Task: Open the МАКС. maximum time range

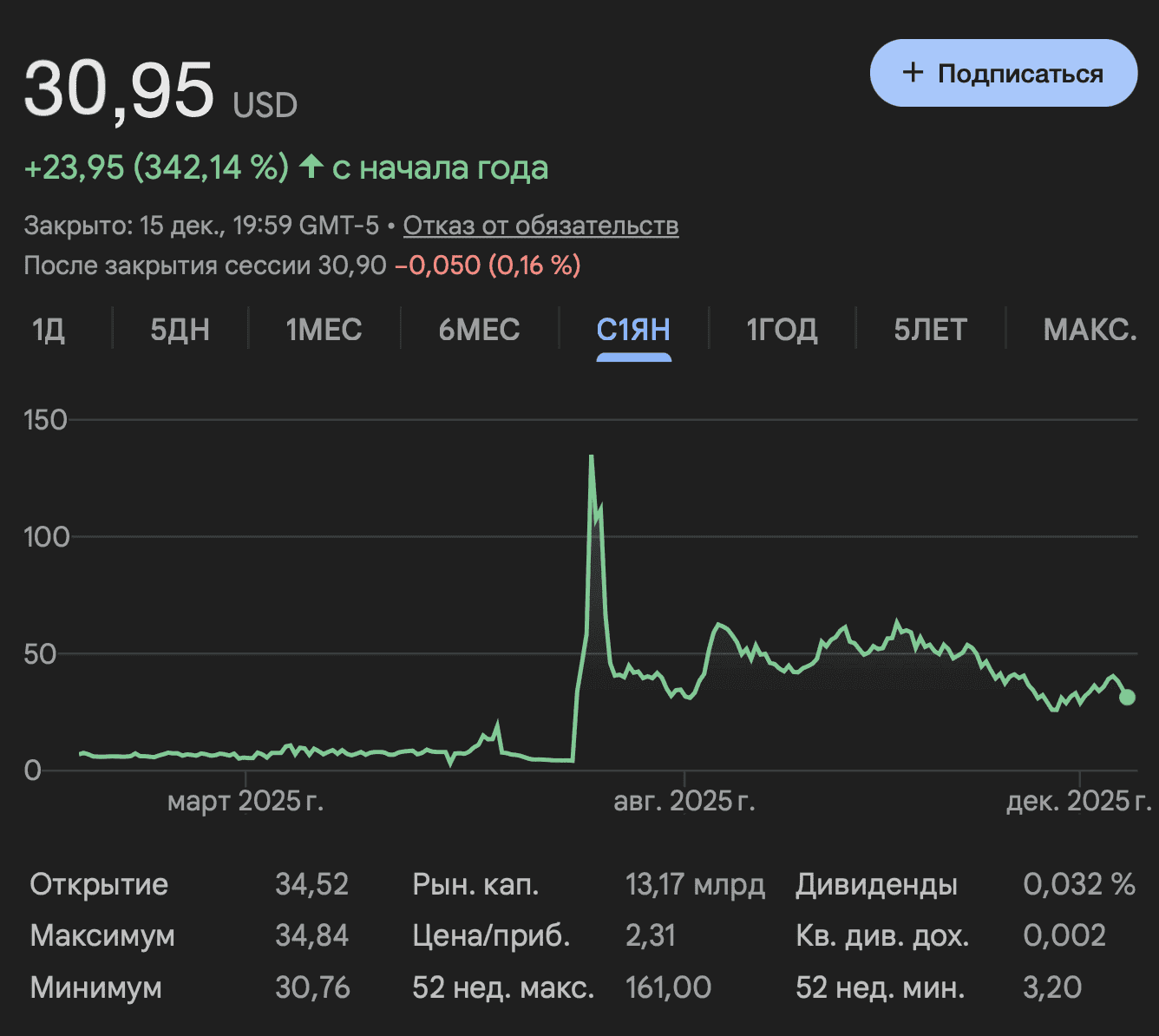Action: pyautogui.click(x=1090, y=330)
